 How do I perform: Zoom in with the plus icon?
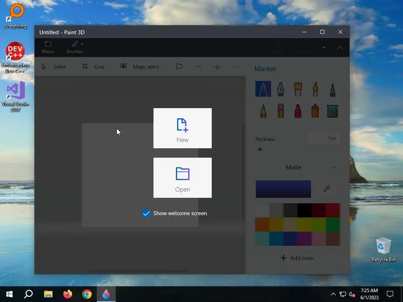coord(217,67)
